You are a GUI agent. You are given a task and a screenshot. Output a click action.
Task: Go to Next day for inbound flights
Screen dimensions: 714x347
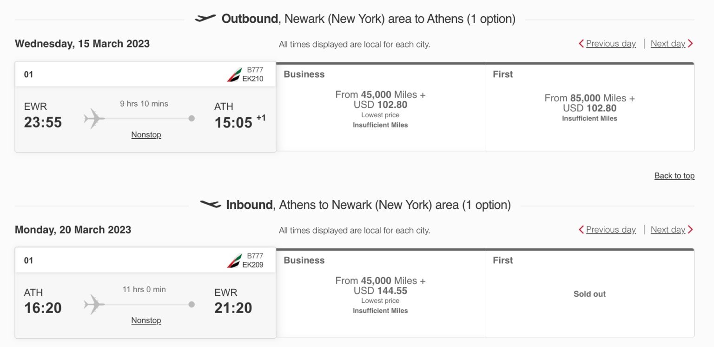point(668,230)
